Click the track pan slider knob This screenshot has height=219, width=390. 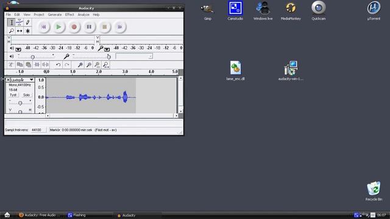point(20,111)
